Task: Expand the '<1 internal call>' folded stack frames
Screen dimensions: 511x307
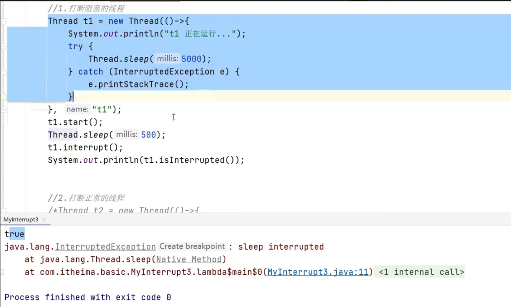Action: [x=421, y=272]
